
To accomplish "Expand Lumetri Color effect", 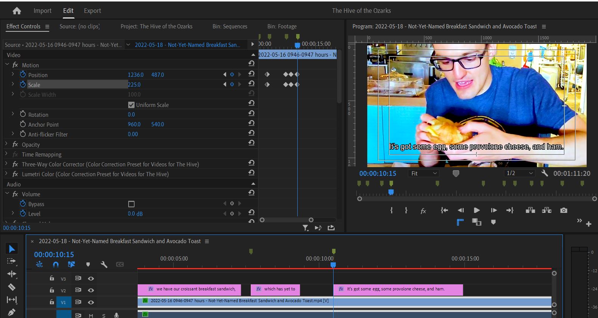I will pyautogui.click(x=6, y=174).
